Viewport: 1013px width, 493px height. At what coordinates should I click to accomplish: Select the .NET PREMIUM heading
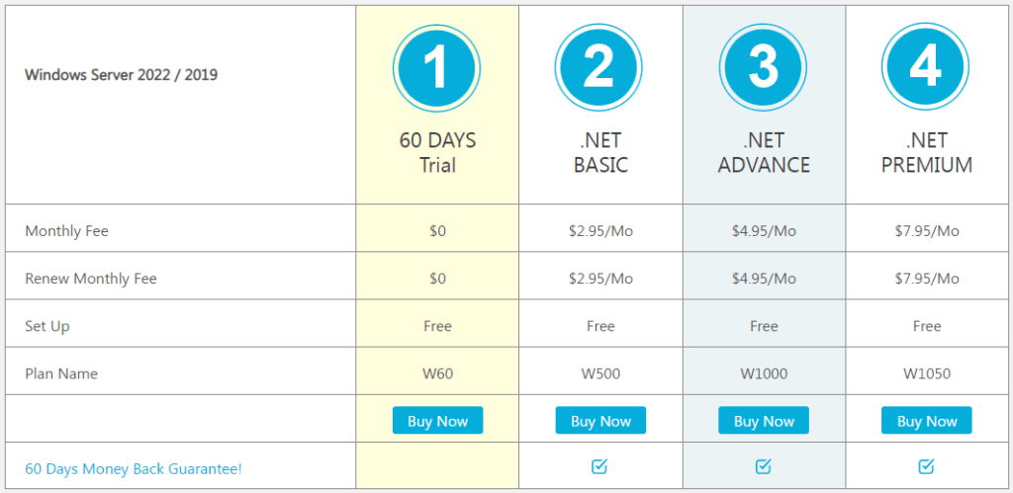tap(926, 152)
